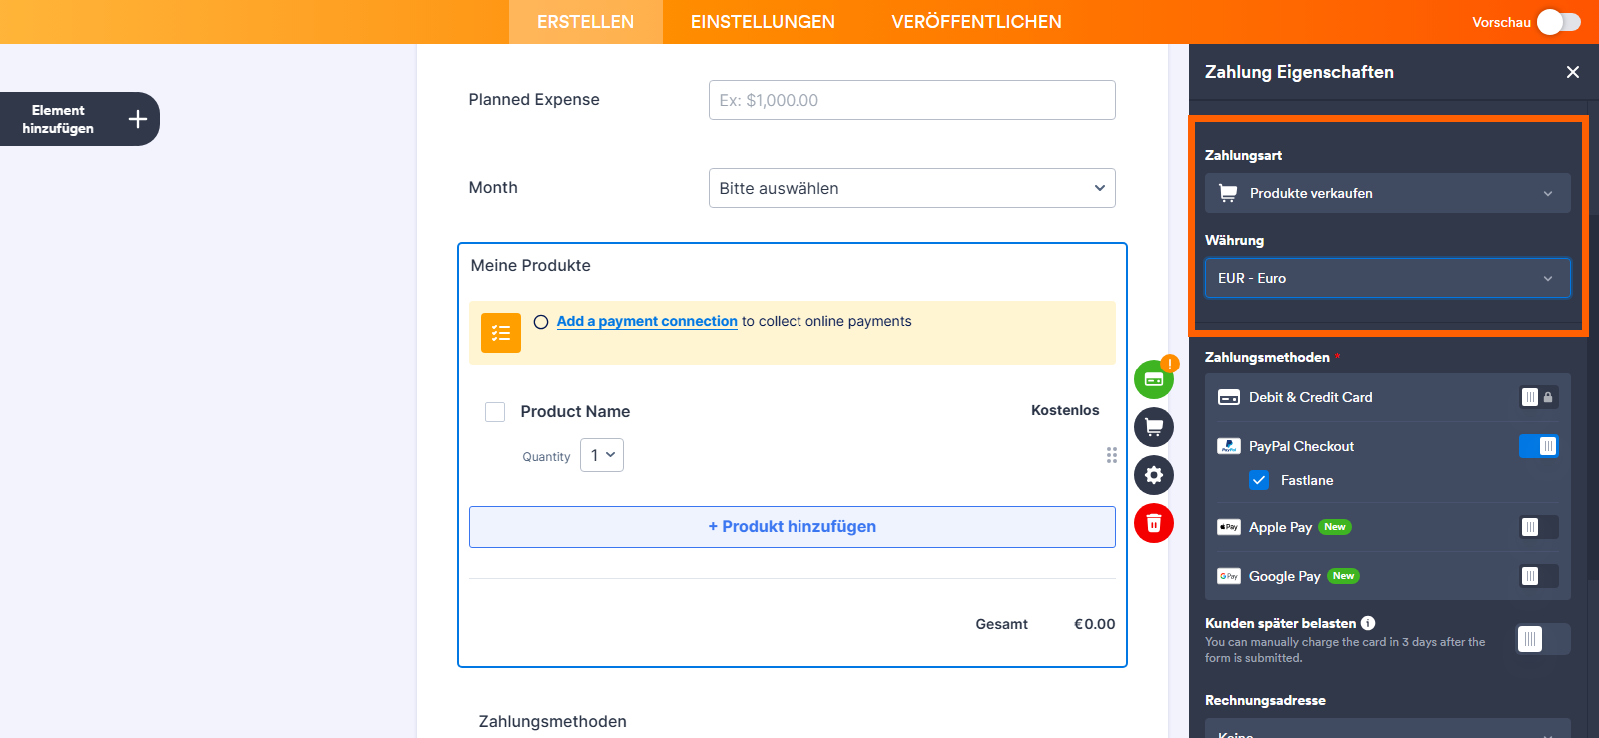This screenshot has width=1599, height=738.
Task: Add a new product via Produkt hinzufügen
Action: point(792,526)
